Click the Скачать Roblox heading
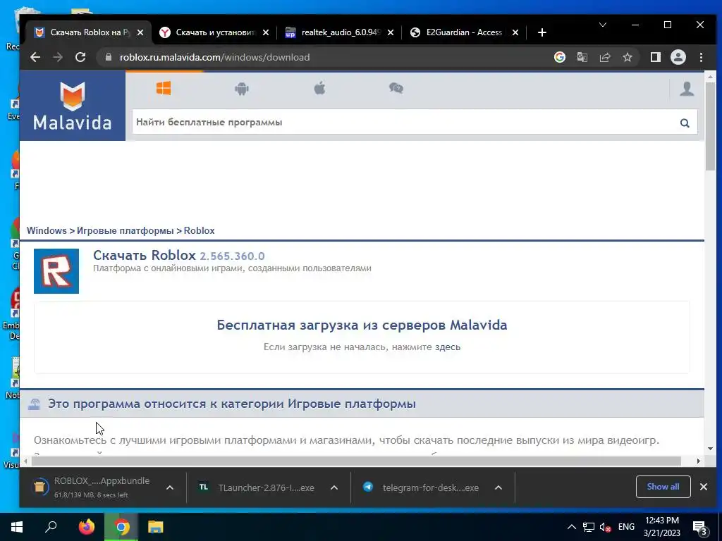 (x=145, y=255)
